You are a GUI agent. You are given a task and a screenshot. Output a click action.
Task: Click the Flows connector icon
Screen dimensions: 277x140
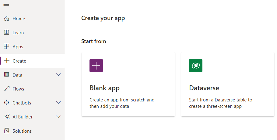point(6,89)
